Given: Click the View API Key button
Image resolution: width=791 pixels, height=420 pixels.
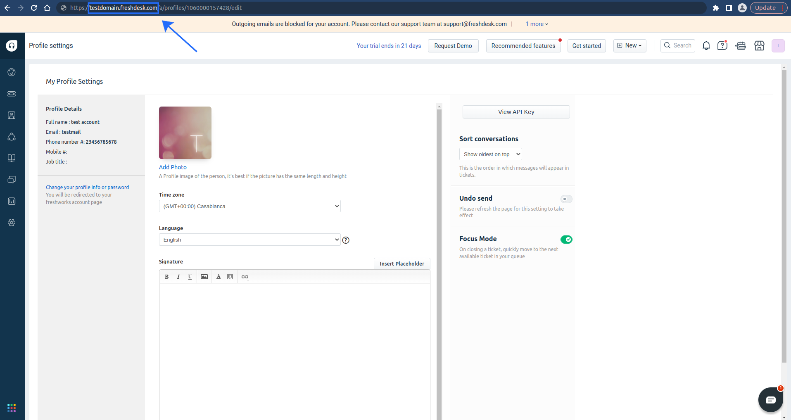Looking at the screenshot, I should (x=516, y=112).
